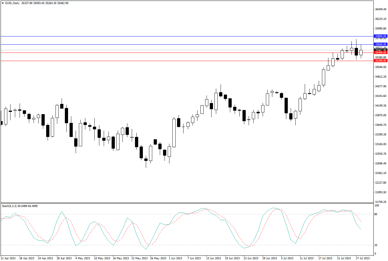Click the 35046.50 price scale label
The width and height of the screenshot is (388, 261).
(x=381, y=67)
